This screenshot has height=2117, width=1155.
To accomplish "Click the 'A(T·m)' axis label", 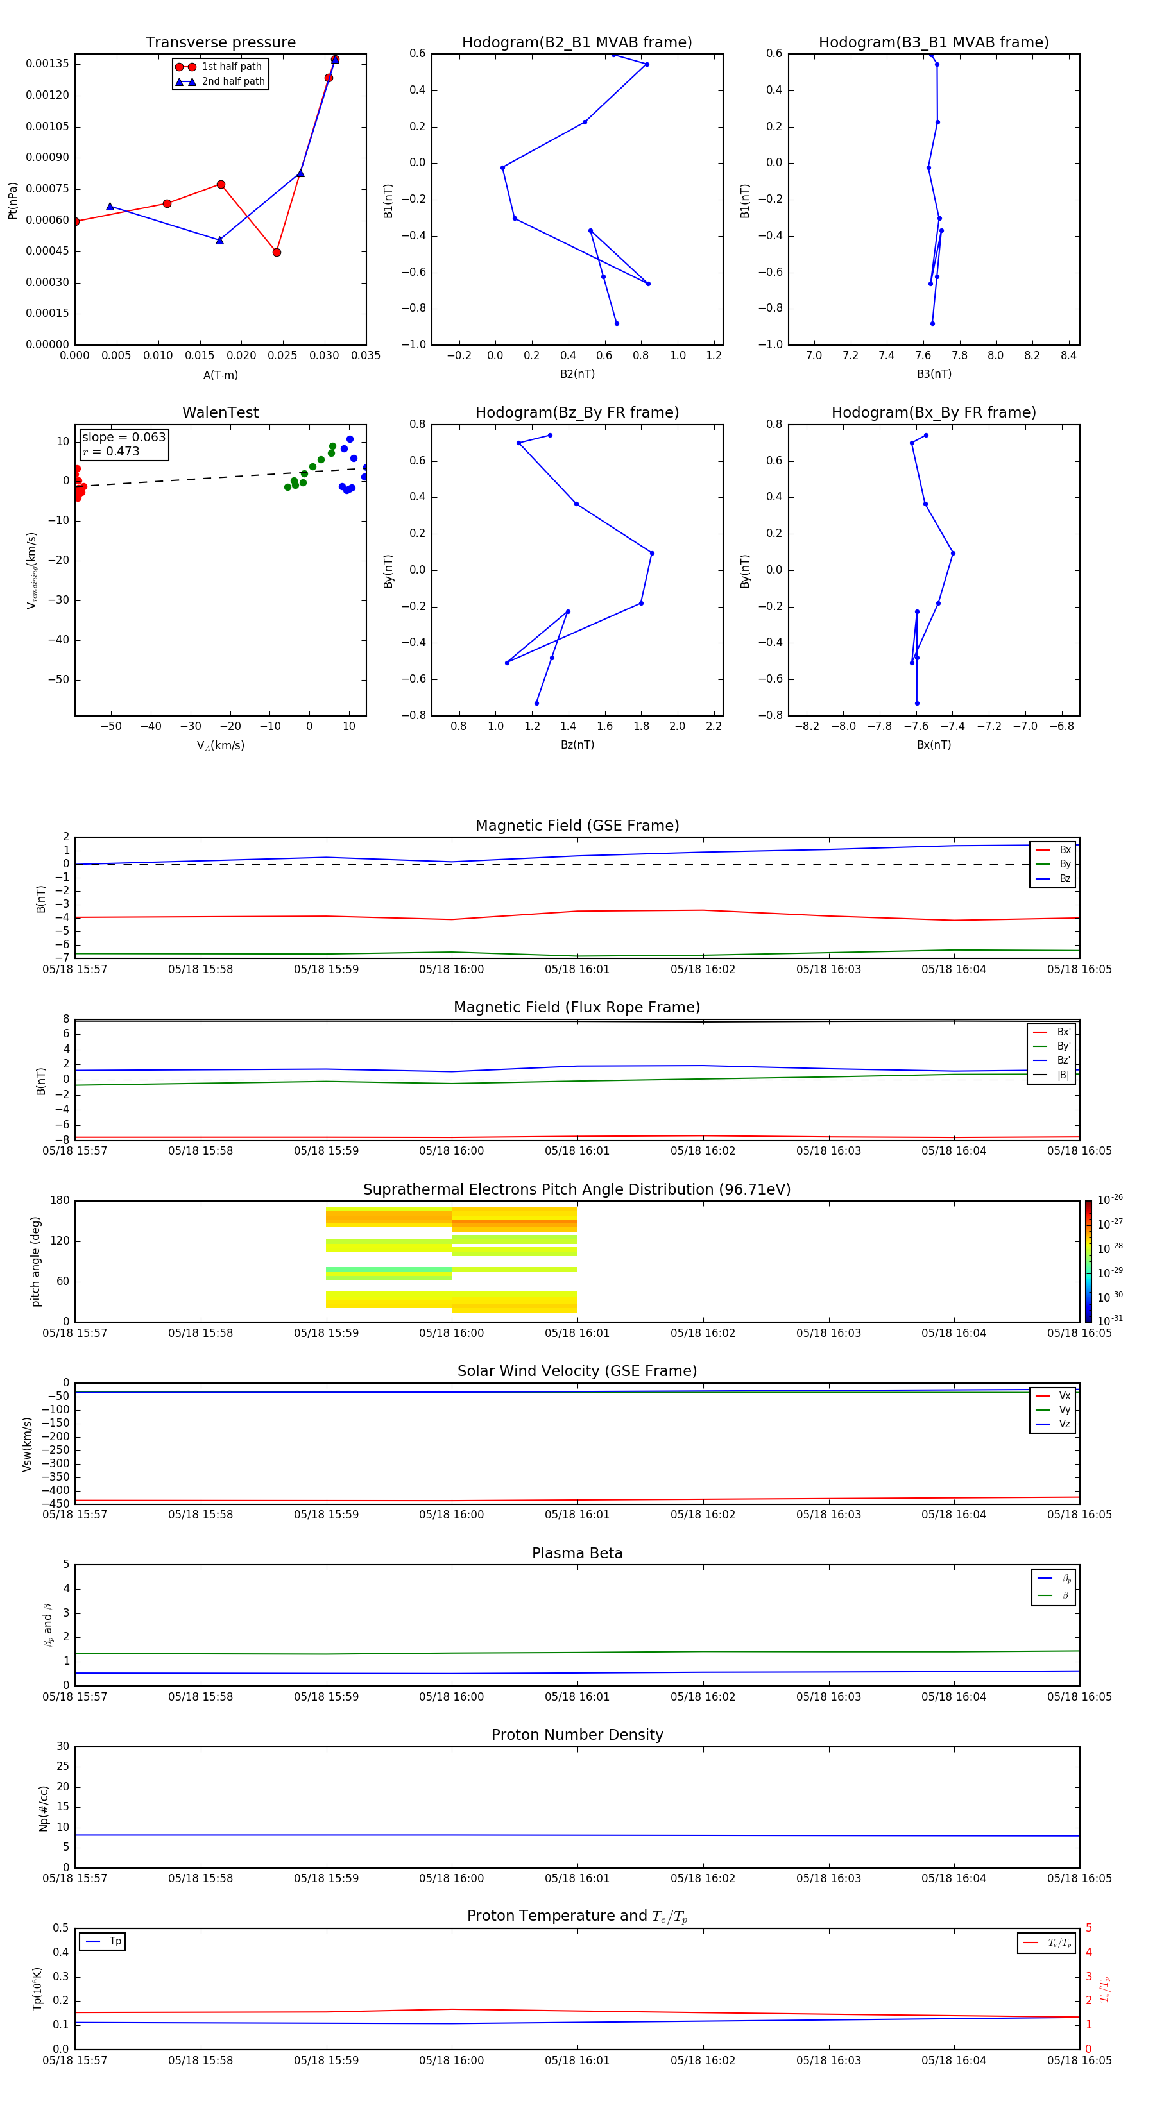I will [x=220, y=375].
